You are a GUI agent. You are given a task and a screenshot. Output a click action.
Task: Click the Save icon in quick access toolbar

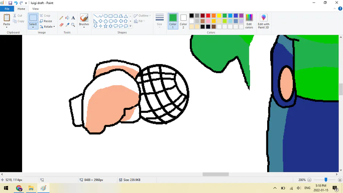click(10, 3)
